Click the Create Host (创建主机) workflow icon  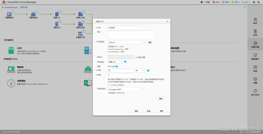coord(57,24)
